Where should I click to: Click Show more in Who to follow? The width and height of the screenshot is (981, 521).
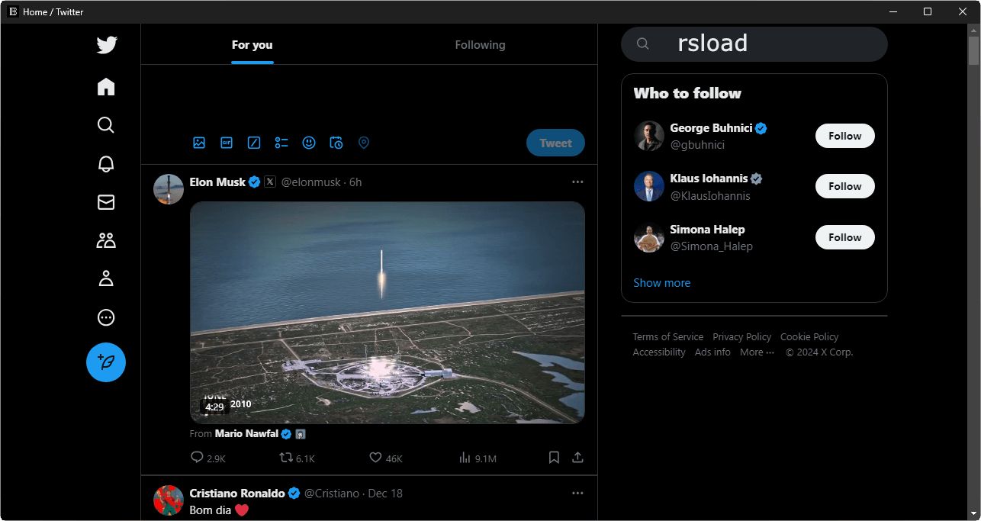click(662, 283)
